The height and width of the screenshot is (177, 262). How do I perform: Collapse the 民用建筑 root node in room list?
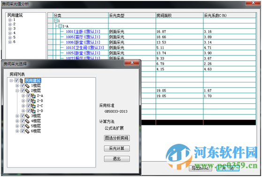11,81
